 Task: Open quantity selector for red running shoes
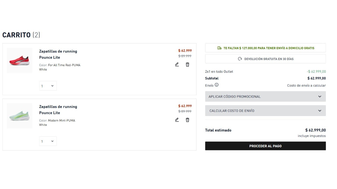click(x=48, y=86)
